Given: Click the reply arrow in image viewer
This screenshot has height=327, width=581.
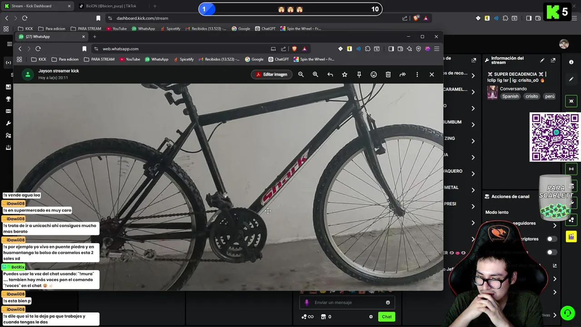Looking at the screenshot, I should tap(330, 74).
